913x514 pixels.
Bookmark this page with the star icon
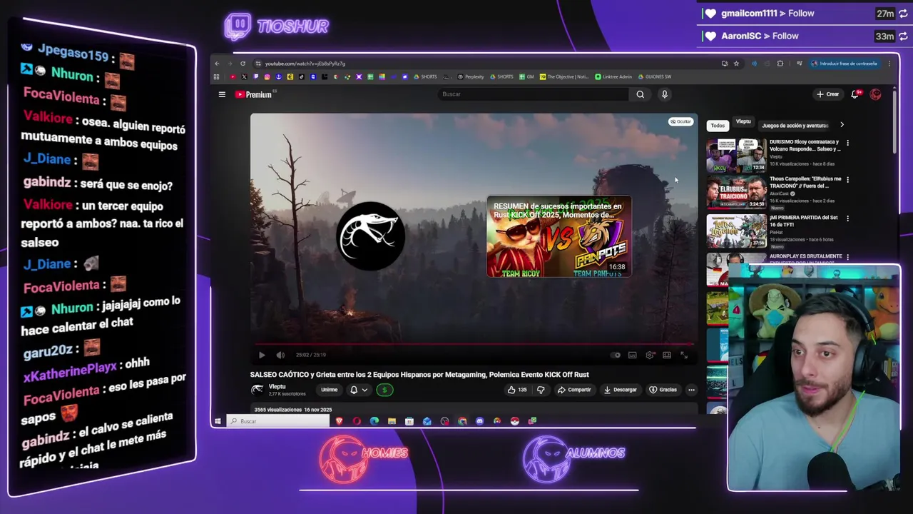pyautogui.click(x=736, y=64)
